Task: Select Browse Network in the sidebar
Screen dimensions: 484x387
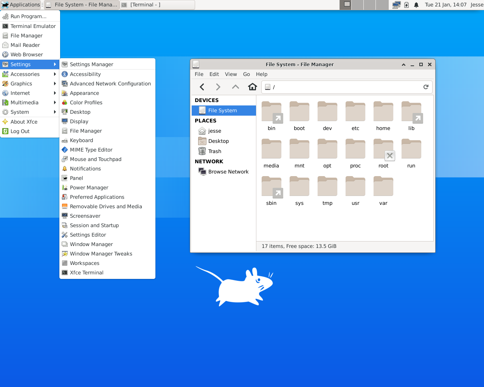Action: [x=224, y=172]
